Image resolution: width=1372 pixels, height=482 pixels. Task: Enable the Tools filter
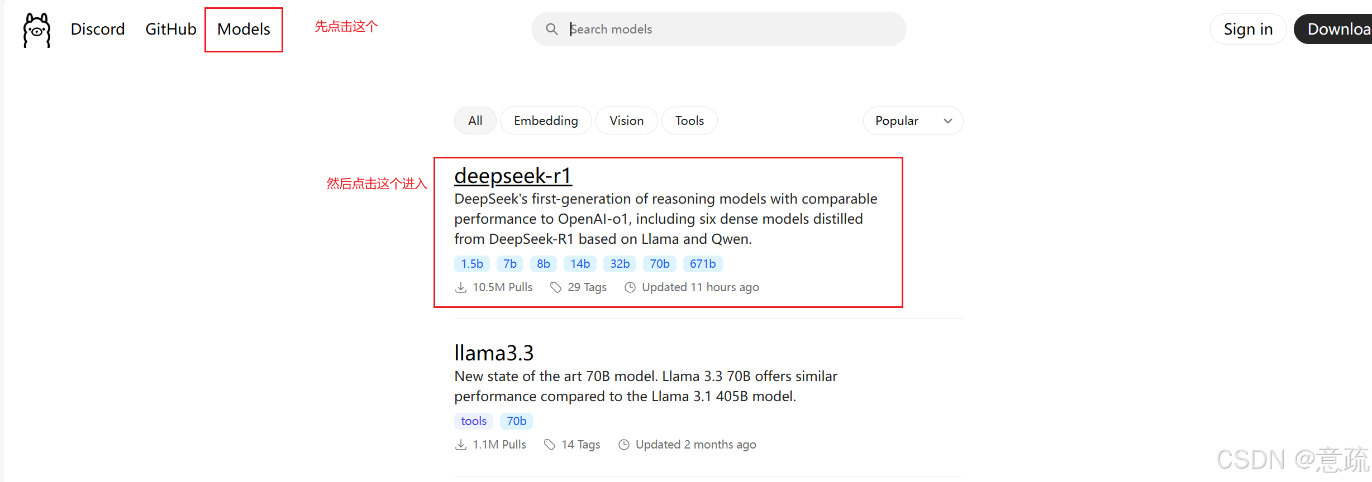689,120
